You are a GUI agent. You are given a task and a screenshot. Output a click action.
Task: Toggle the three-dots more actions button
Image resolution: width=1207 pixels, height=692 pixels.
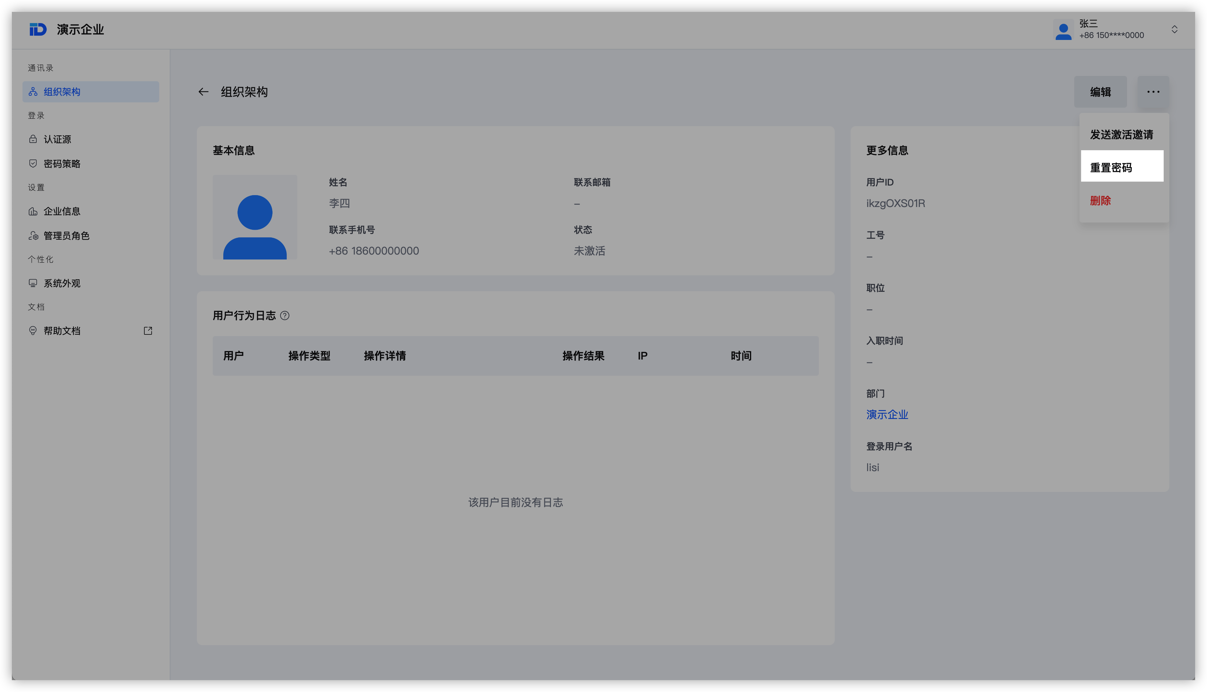(1153, 92)
